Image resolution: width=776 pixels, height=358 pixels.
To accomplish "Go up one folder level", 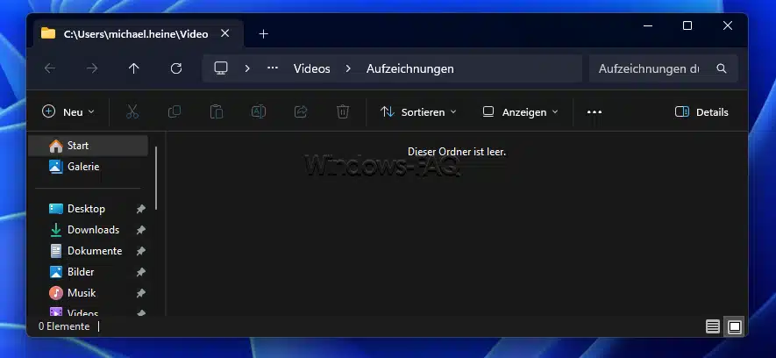I will [x=133, y=68].
